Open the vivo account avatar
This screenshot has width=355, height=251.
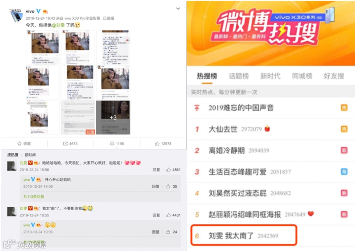[16, 16]
